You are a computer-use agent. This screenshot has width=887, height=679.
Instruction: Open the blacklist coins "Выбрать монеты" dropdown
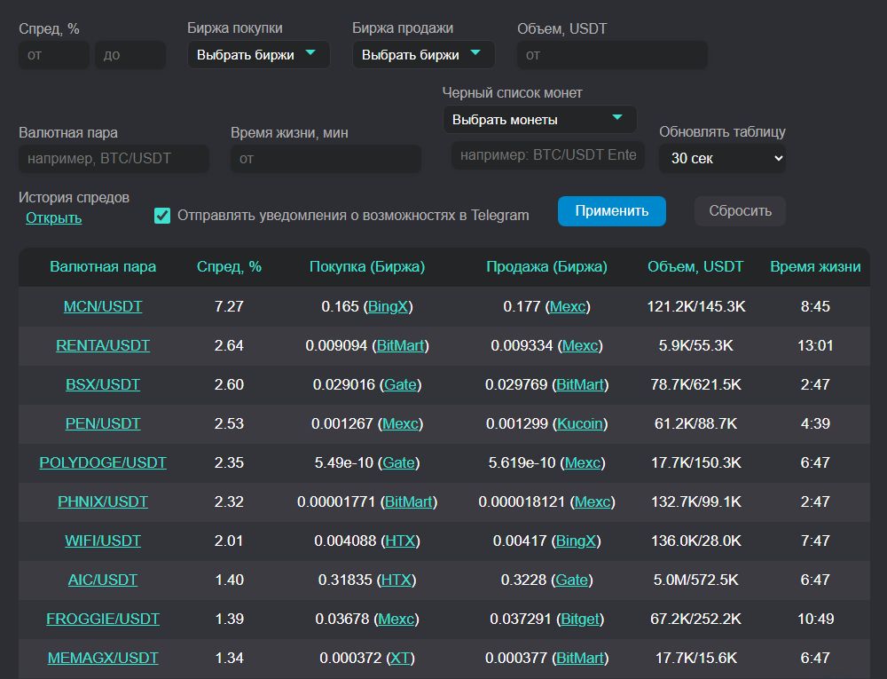pyautogui.click(x=539, y=120)
